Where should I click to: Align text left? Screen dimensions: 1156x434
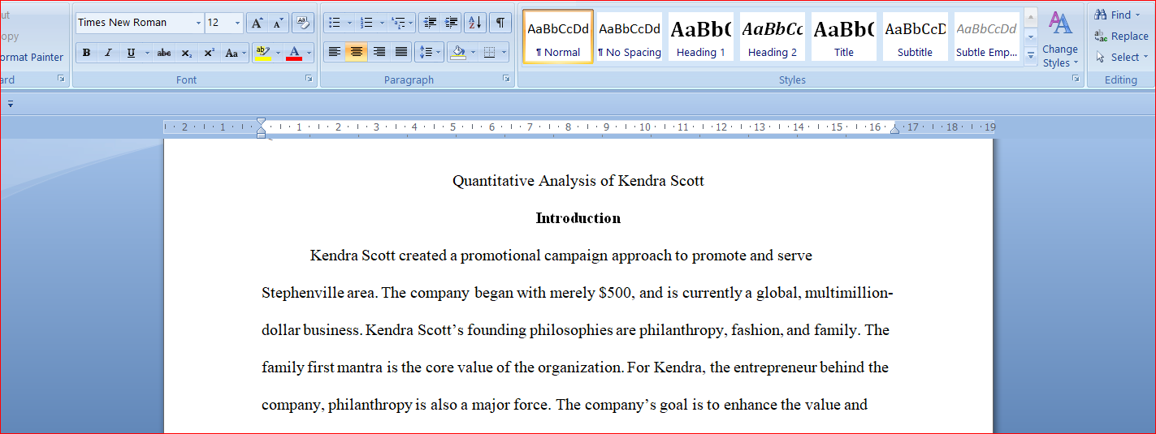334,53
